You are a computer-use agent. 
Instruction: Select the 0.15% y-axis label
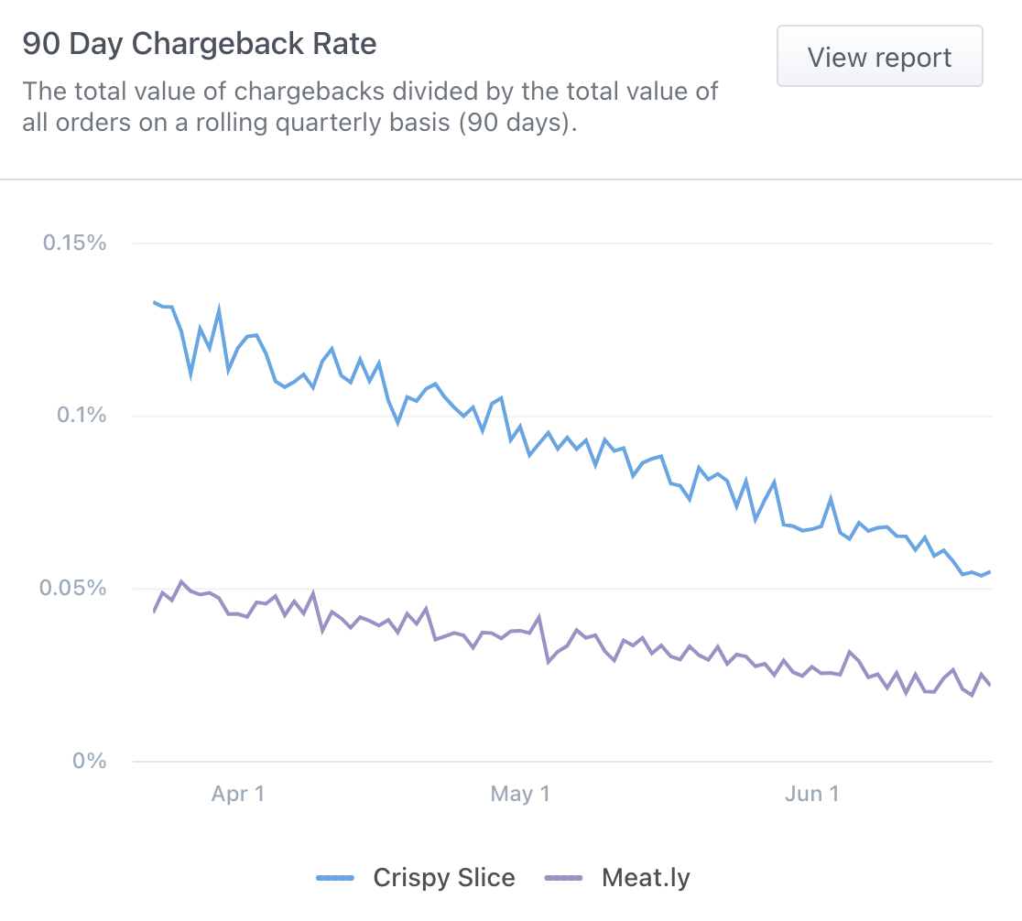coord(74,244)
